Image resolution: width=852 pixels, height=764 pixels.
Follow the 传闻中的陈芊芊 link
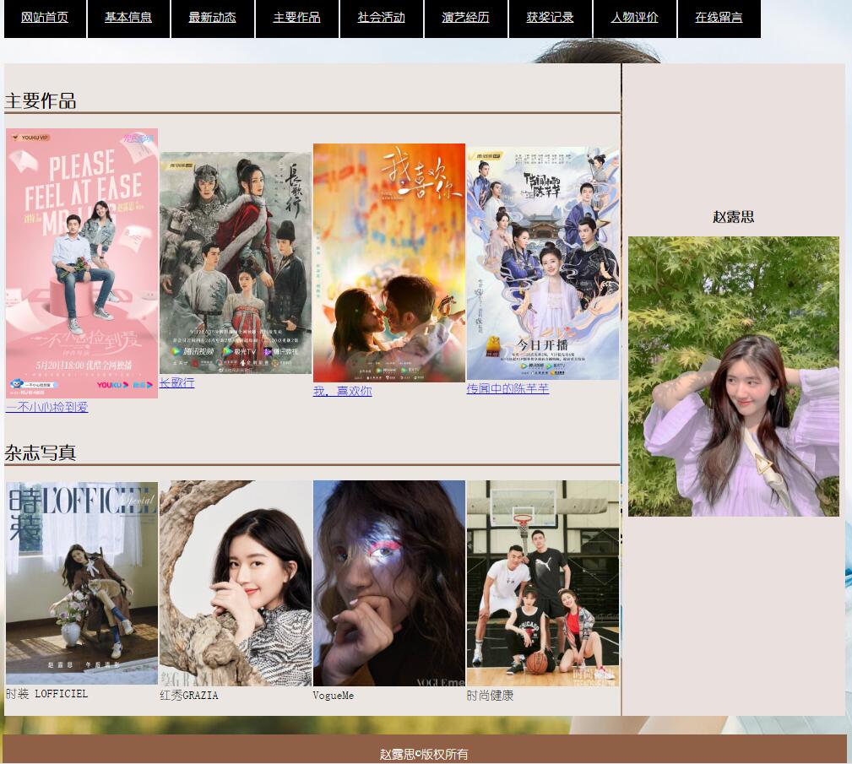(x=507, y=388)
